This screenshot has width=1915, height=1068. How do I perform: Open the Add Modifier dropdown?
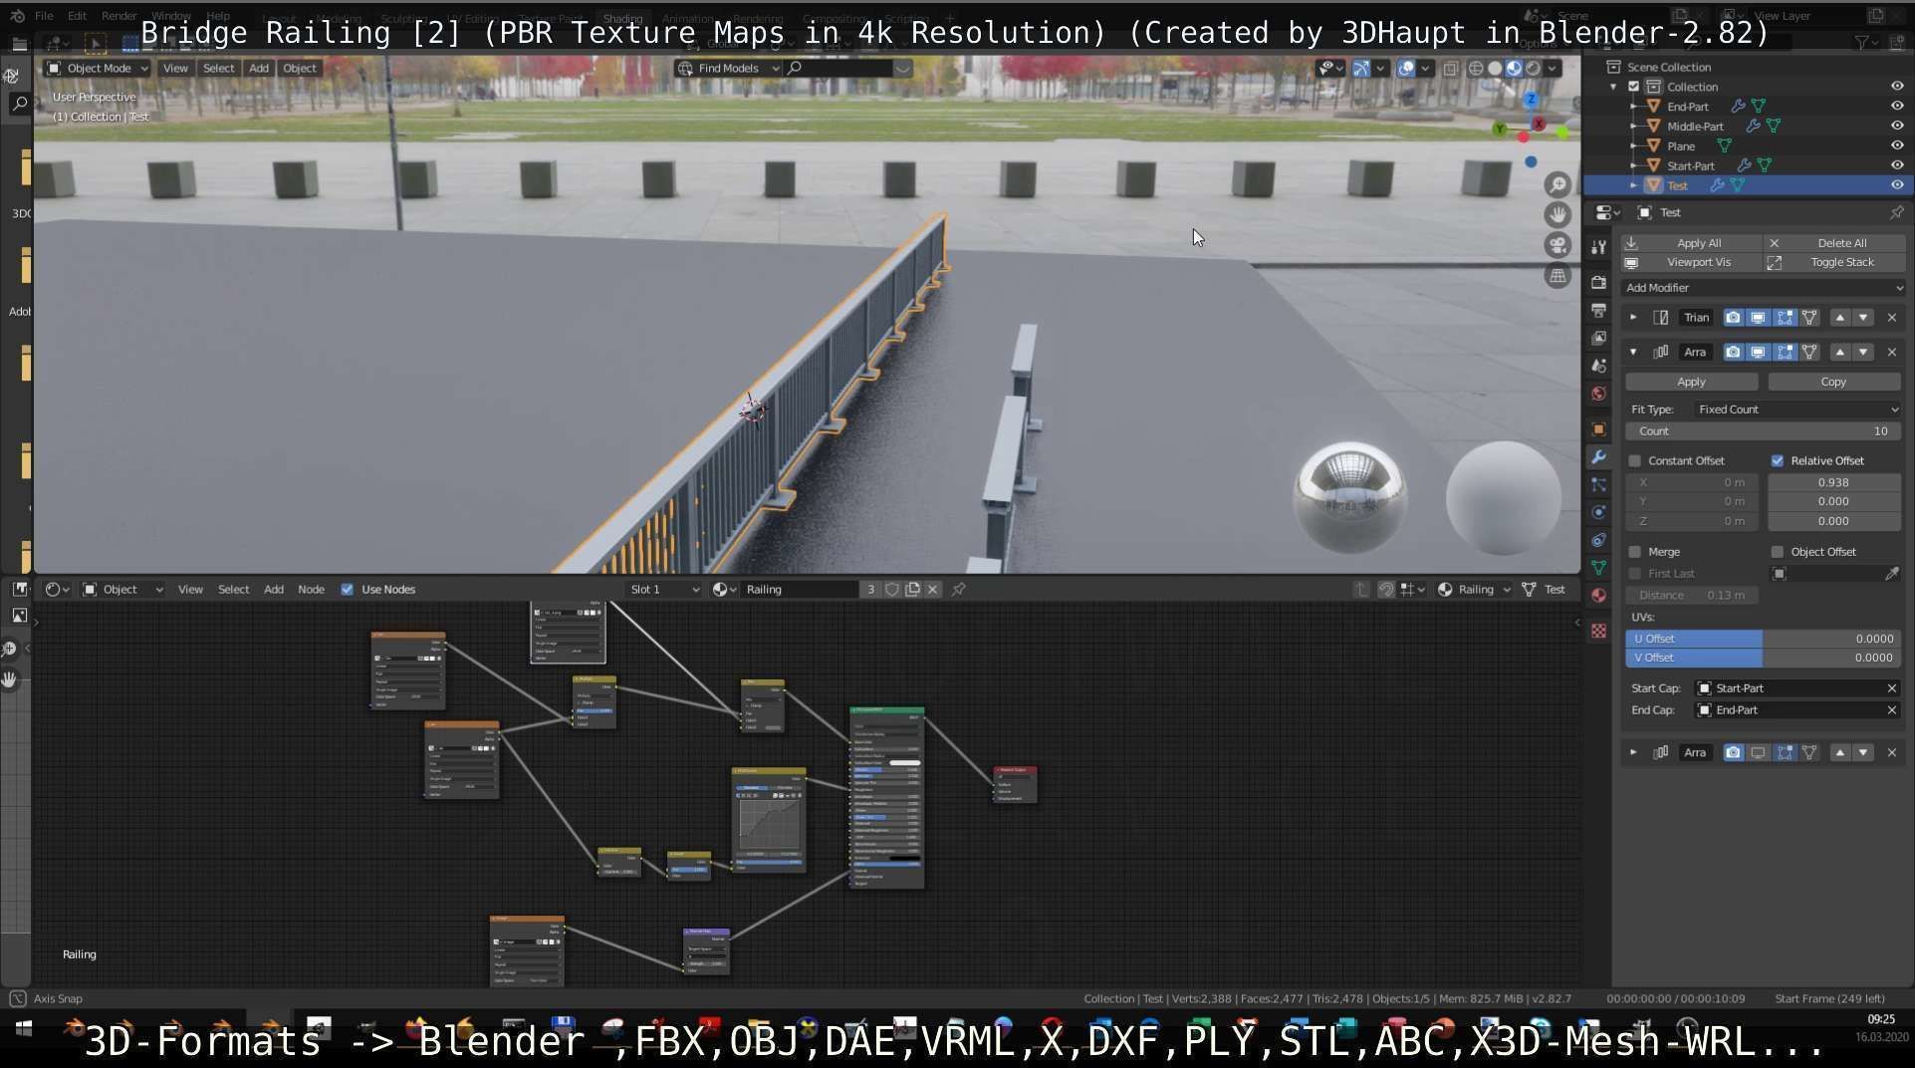pos(1763,288)
